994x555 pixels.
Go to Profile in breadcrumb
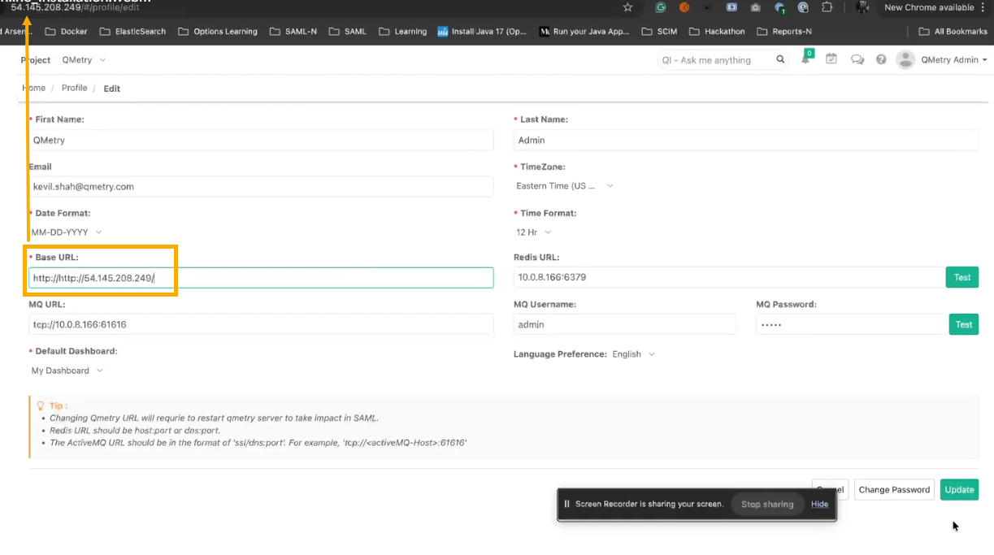(x=74, y=88)
